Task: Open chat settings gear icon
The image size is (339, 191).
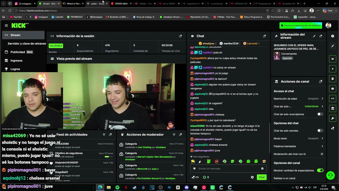Action: click(x=252, y=177)
